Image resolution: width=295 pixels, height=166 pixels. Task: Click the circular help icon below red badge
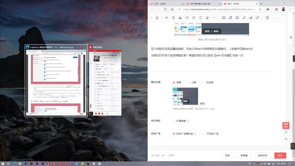pyautogui.click(x=286, y=132)
